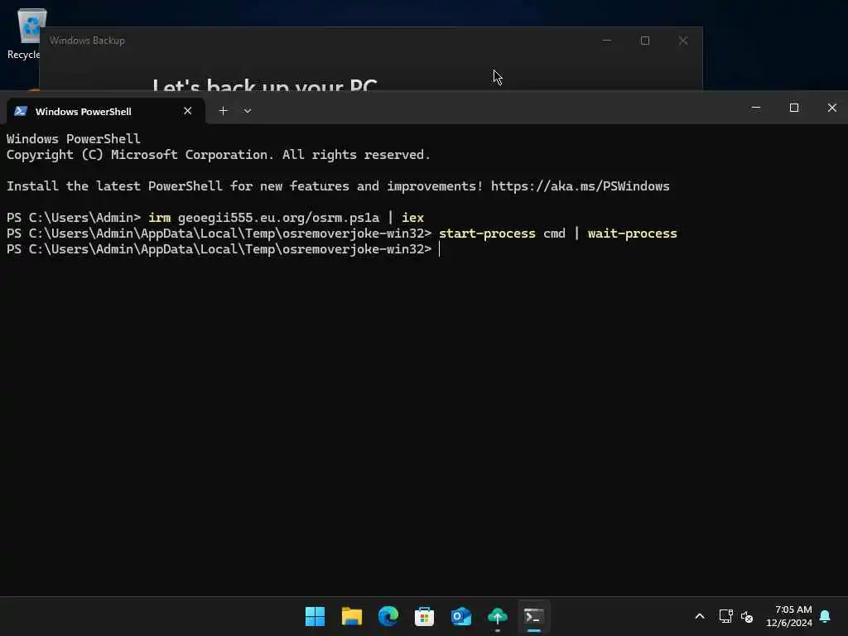The height and width of the screenshot is (636, 848).
Task: Click the PowerShell icon in the tab
Action: point(21,111)
